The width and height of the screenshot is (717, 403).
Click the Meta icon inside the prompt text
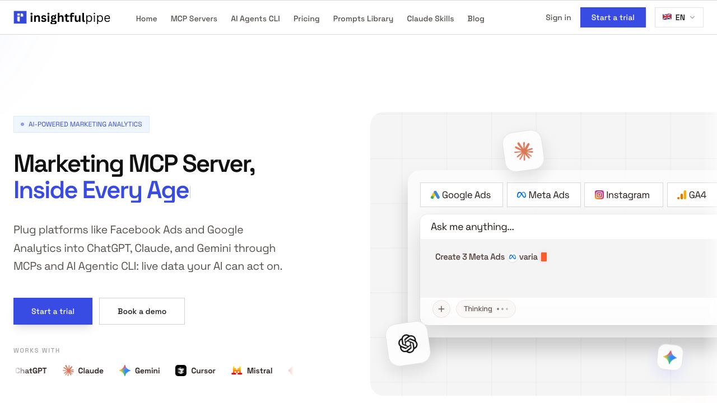[x=513, y=257]
